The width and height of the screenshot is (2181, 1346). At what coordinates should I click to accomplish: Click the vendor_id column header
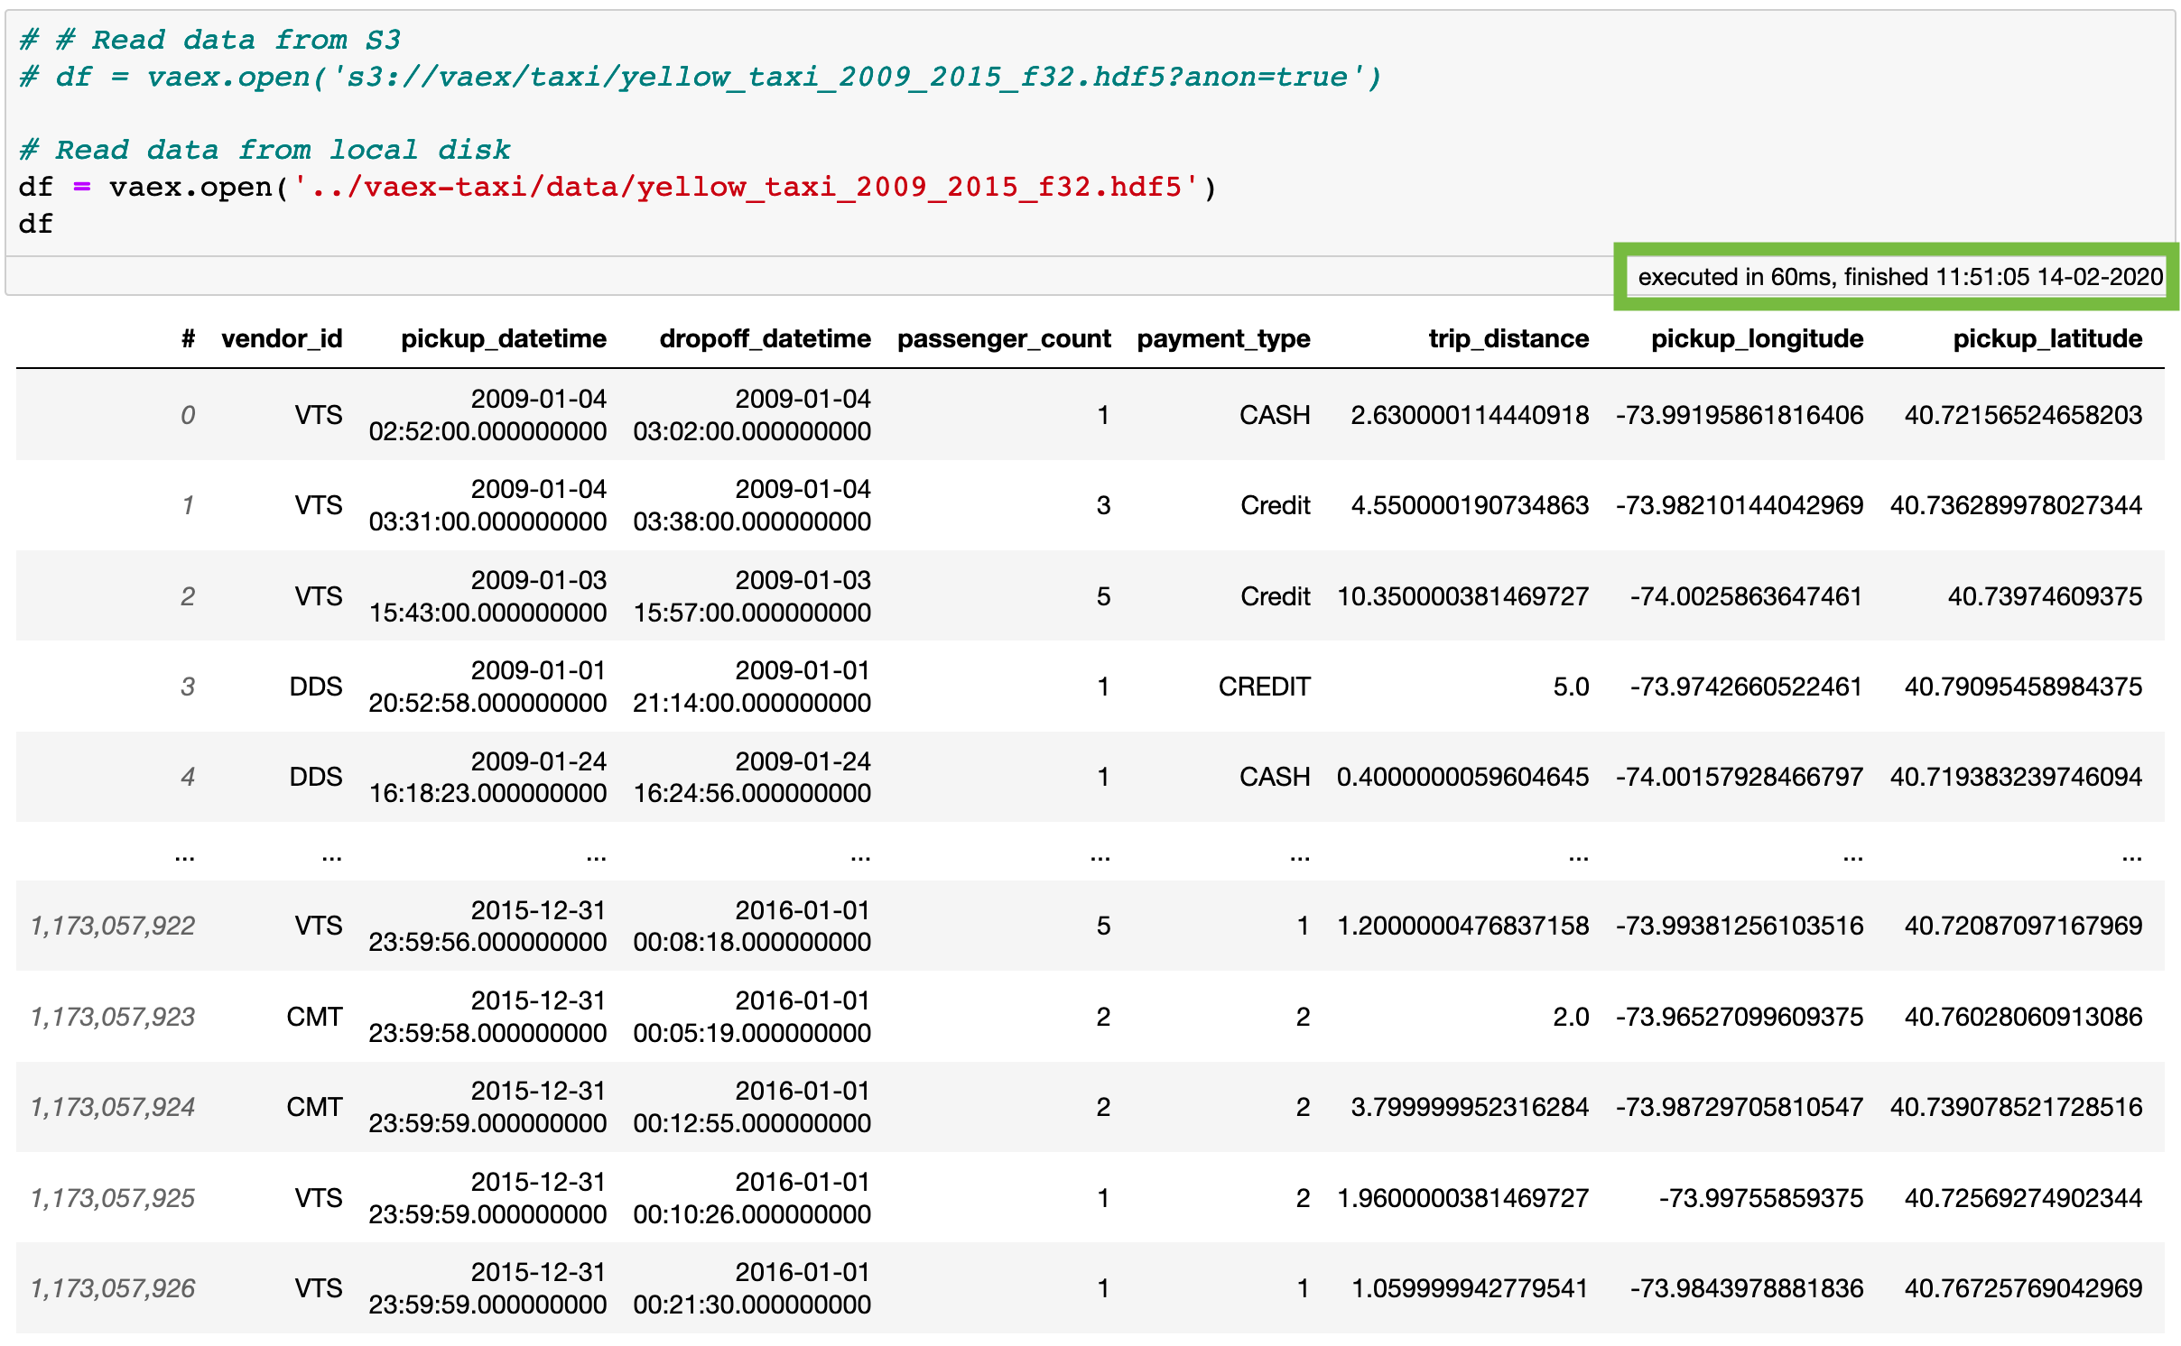coord(282,339)
